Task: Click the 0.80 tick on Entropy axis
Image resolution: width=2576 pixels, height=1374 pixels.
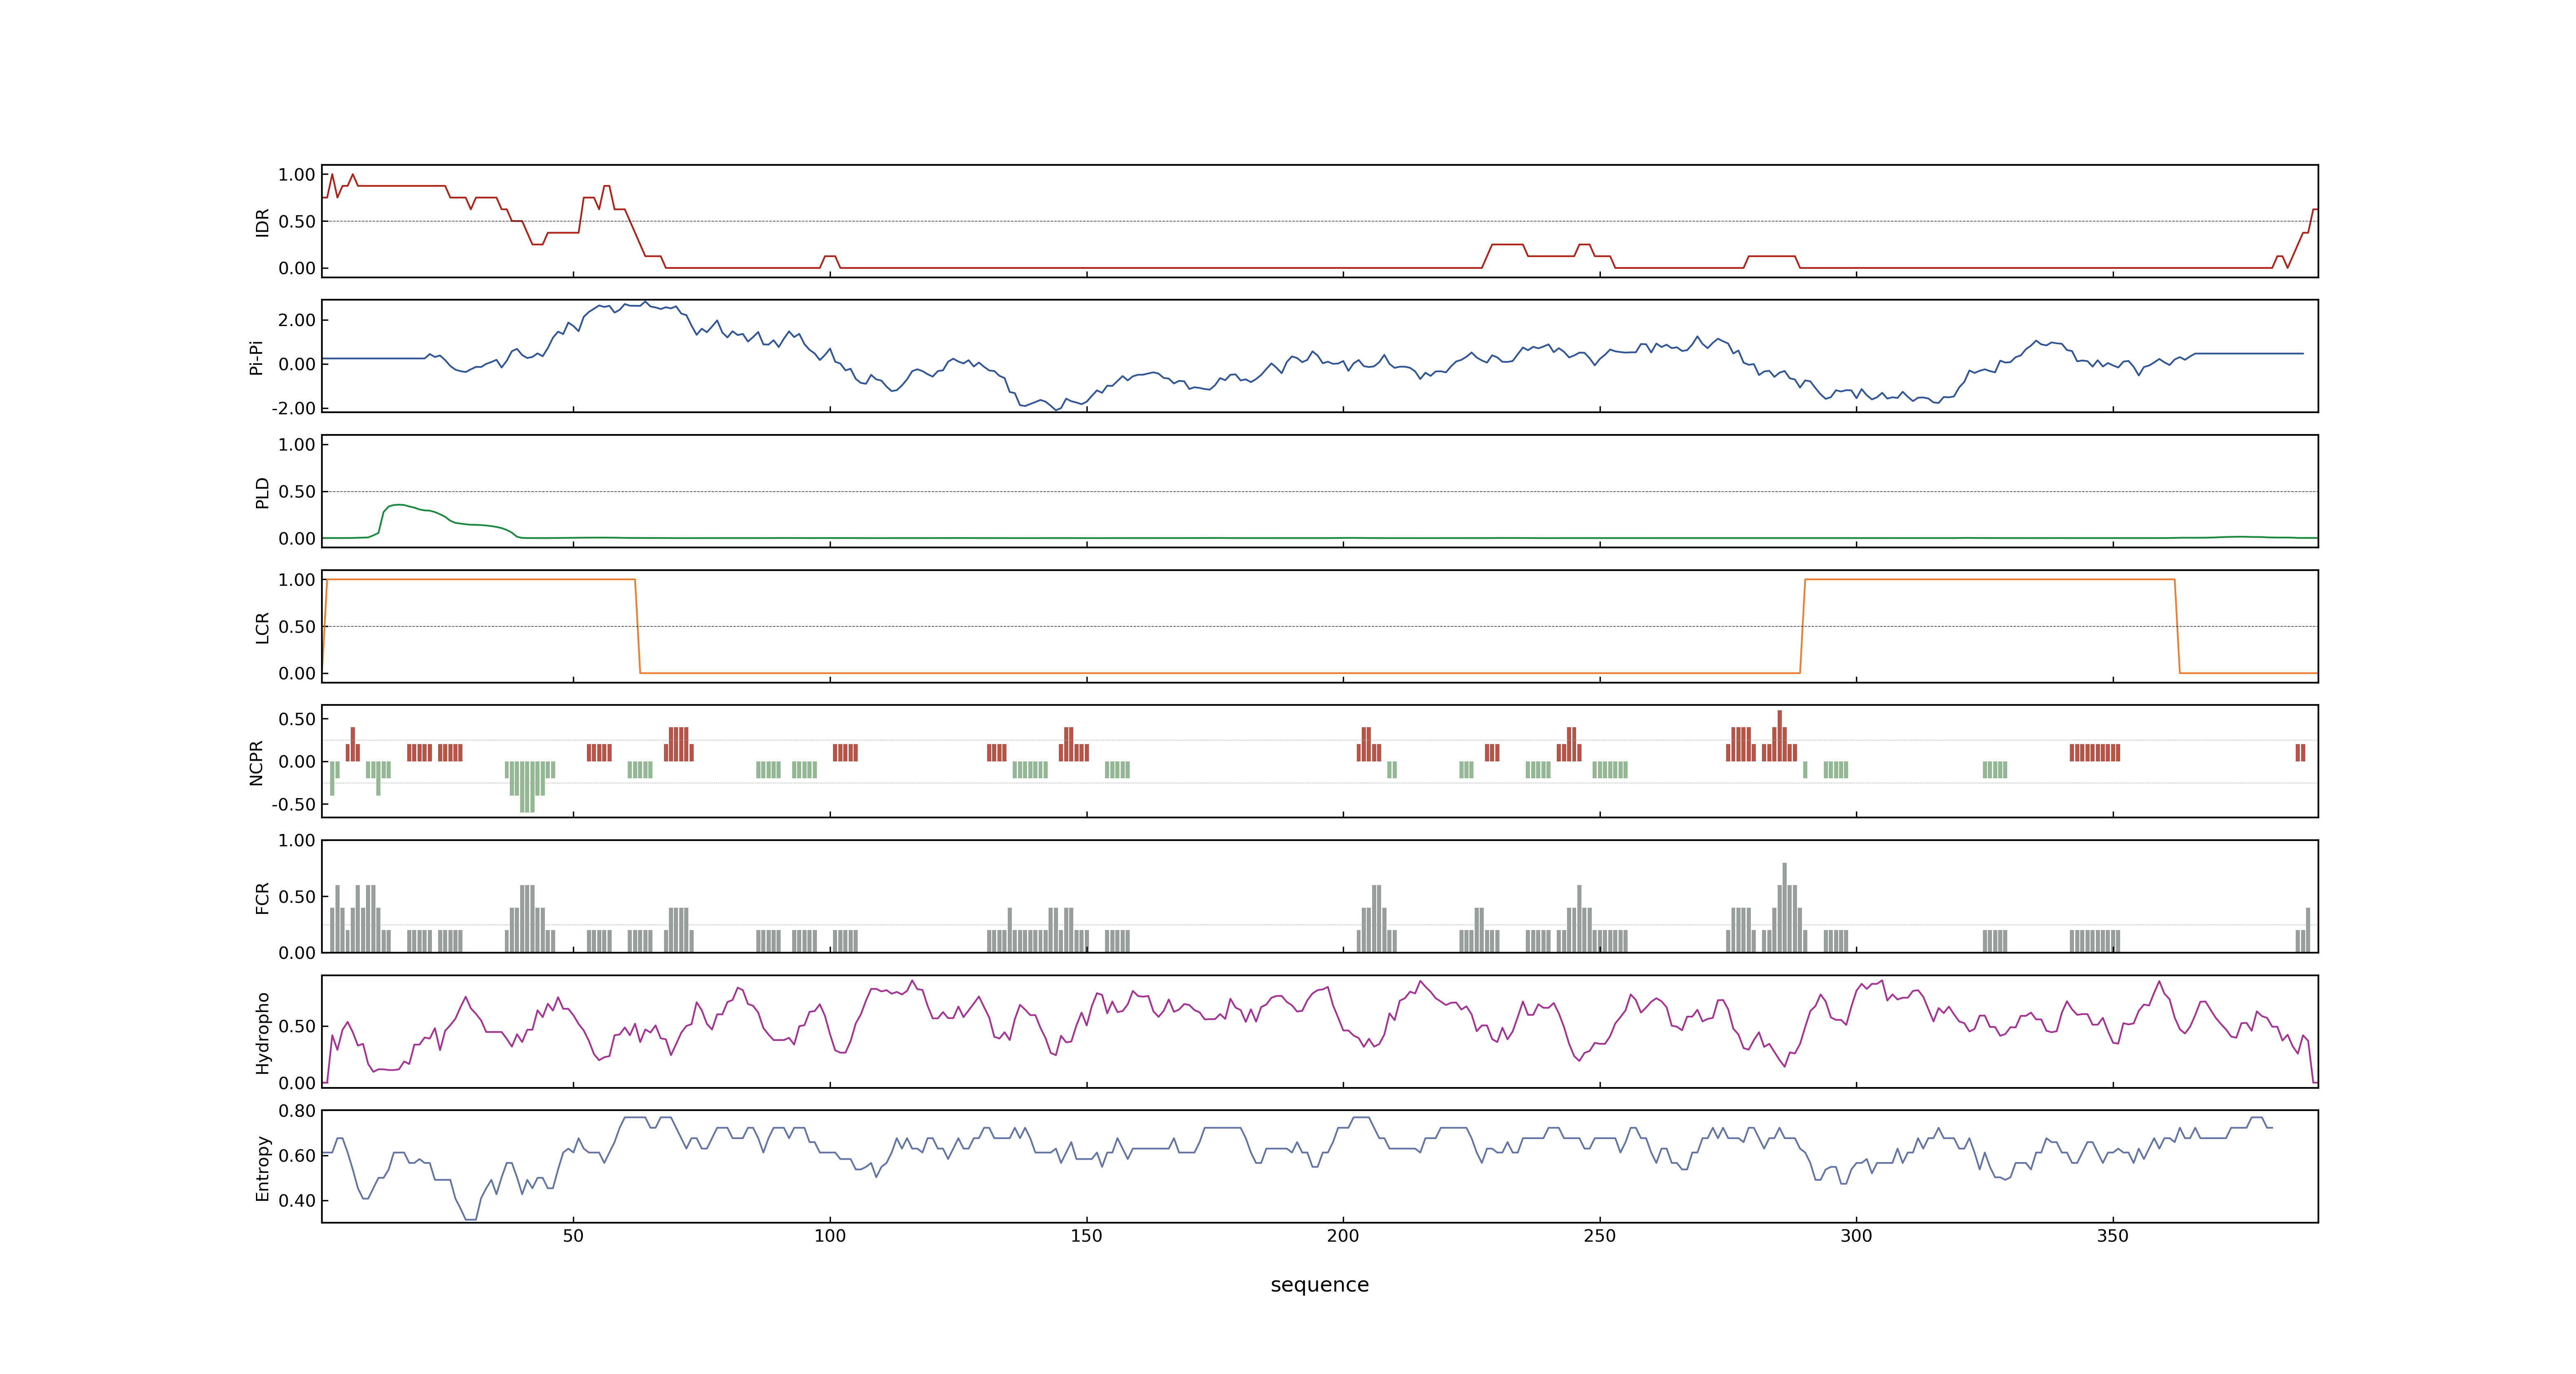Action: 297,1110
